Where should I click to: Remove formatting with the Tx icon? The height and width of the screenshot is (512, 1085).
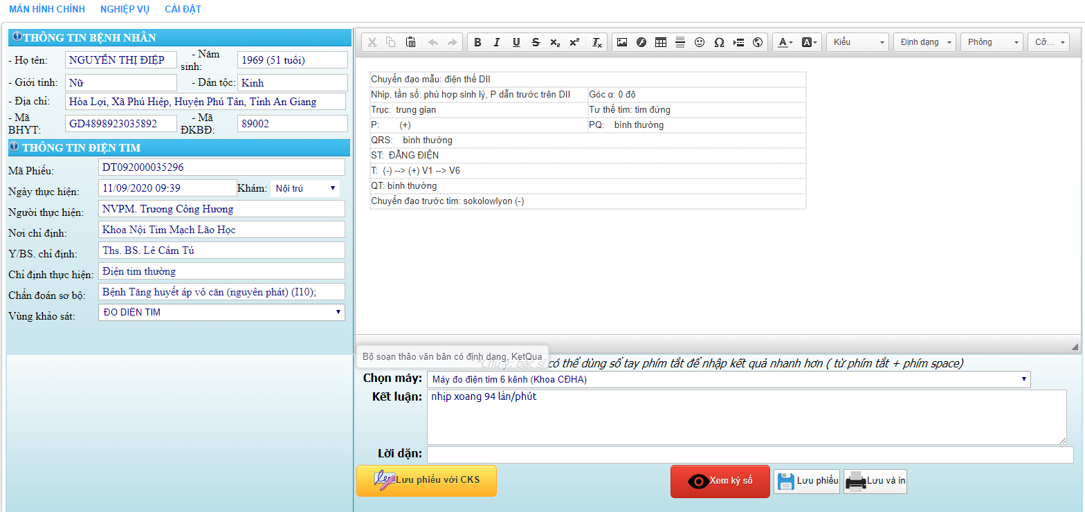click(x=596, y=42)
